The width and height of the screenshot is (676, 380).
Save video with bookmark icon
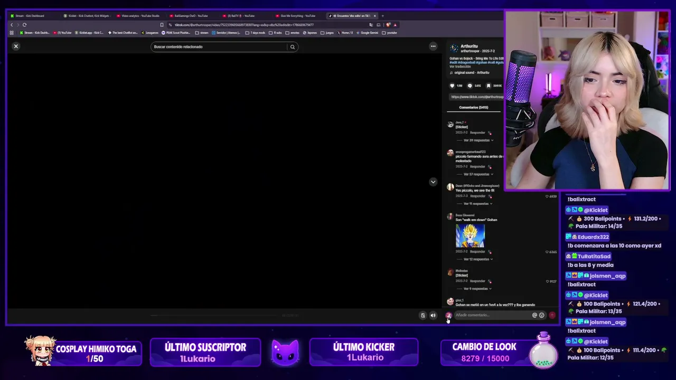click(x=489, y=85)
